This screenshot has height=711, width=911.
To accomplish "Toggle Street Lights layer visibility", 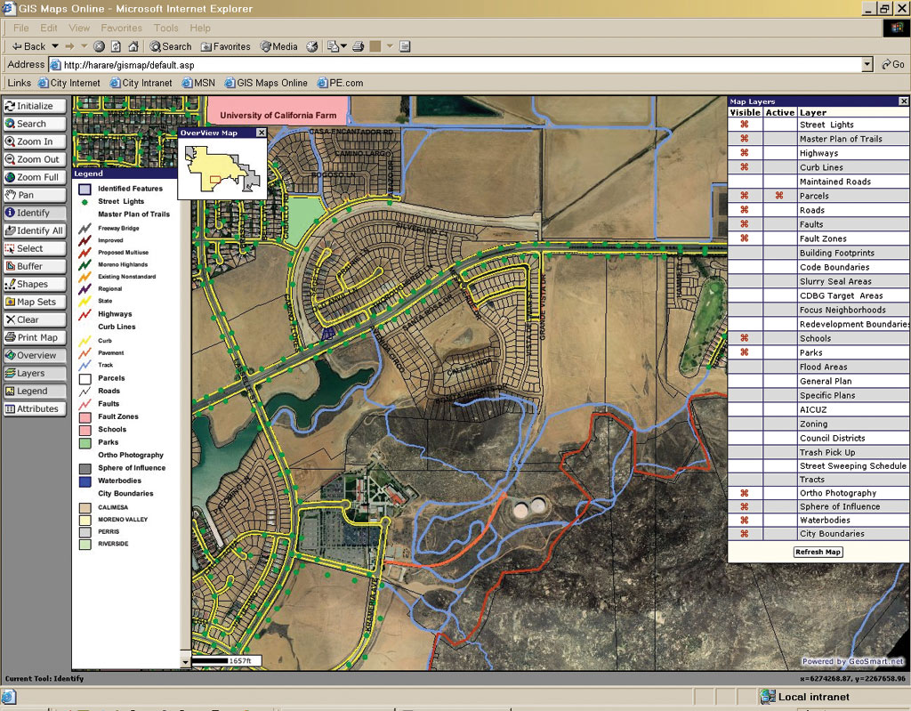I will click(745, 125).
